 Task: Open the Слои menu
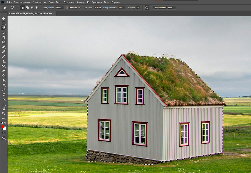[x=51, y=2]
